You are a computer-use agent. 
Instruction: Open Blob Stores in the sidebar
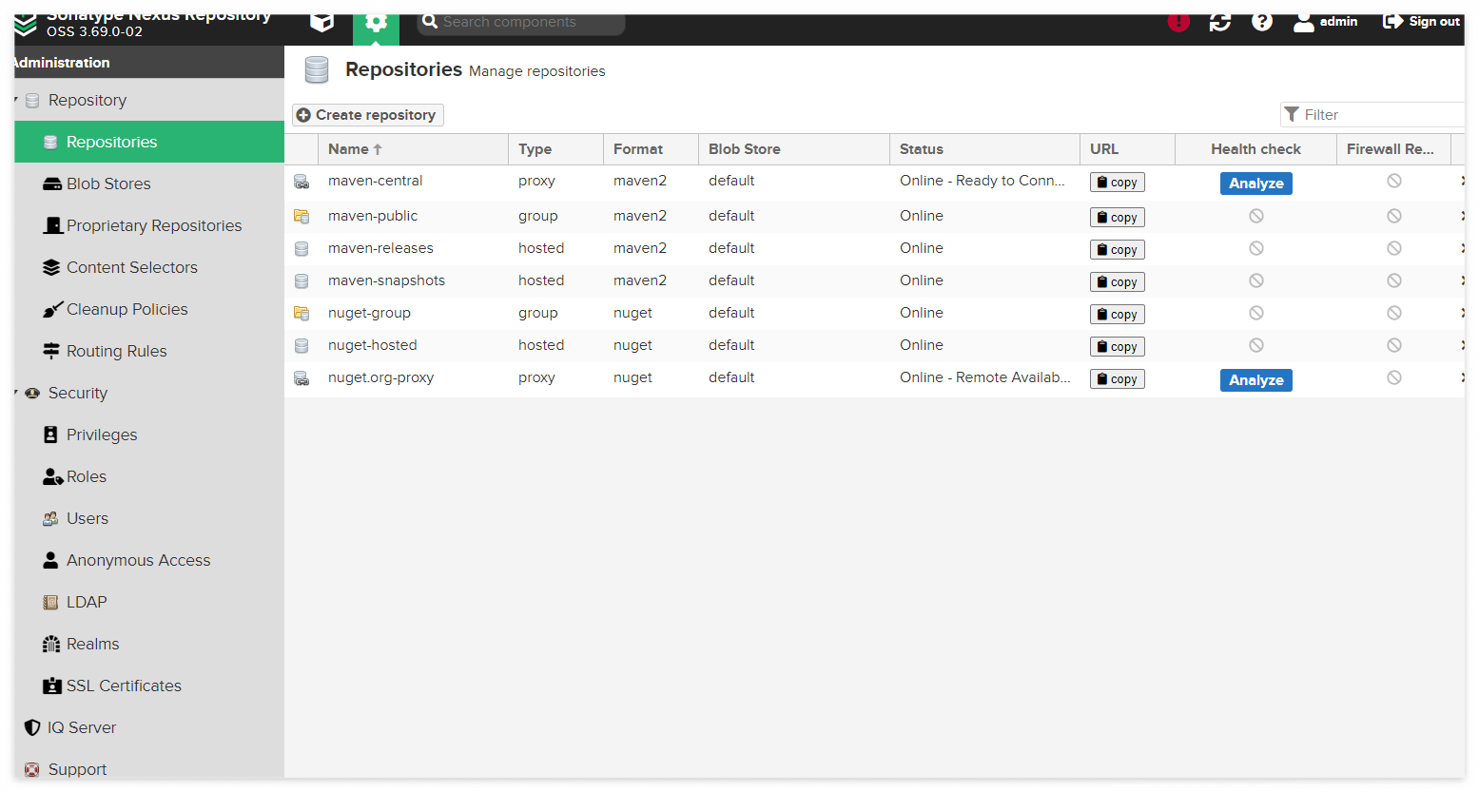coord(149,184)
